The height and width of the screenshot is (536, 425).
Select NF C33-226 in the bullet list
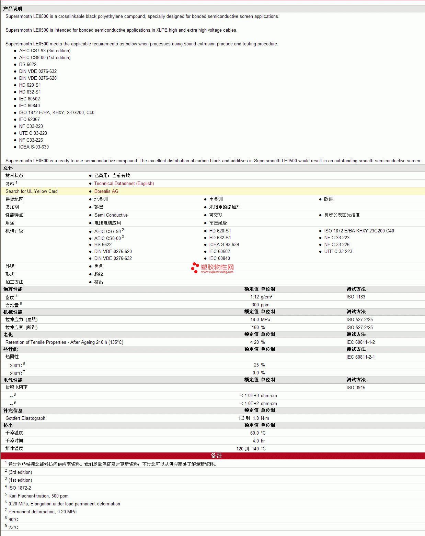click(x=31, y=140)
